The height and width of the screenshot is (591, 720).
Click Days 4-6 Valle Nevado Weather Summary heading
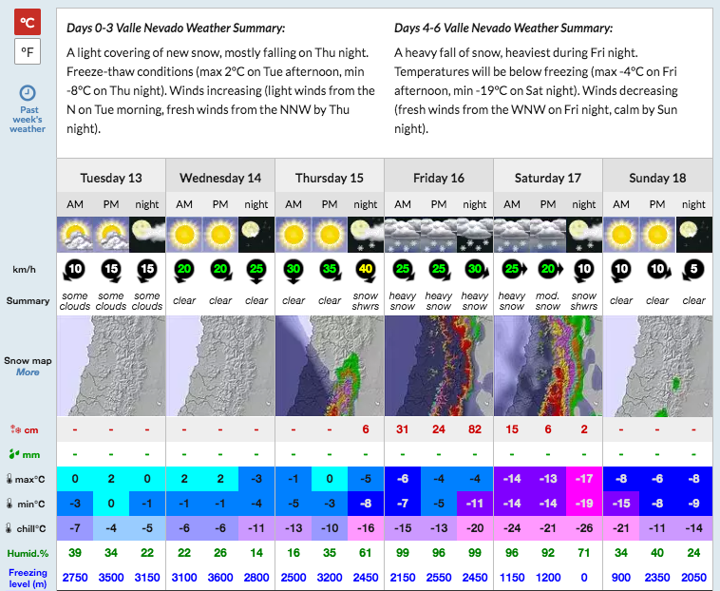(x=503, y=28)
